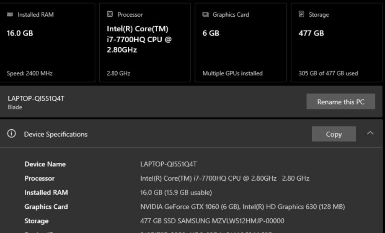Click the Graphics Card icon

[206, 15]
